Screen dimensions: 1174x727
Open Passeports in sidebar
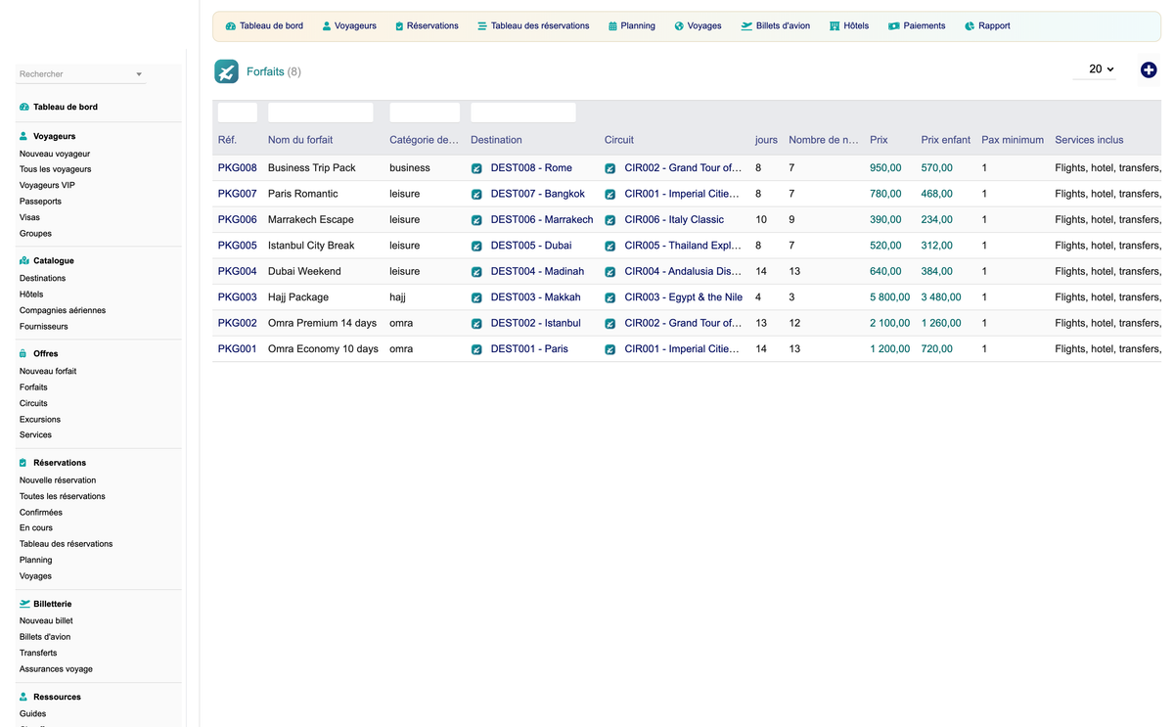click(x=40, y=202)
